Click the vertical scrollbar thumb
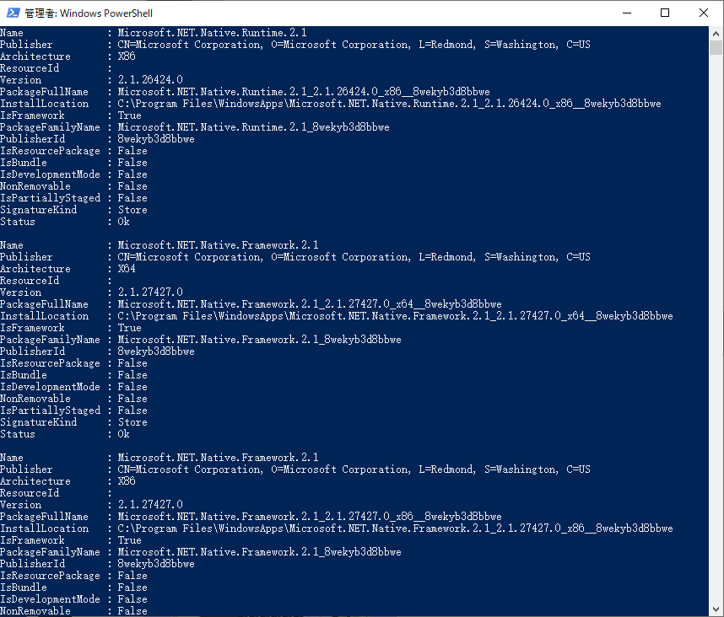 click(716, 47)
